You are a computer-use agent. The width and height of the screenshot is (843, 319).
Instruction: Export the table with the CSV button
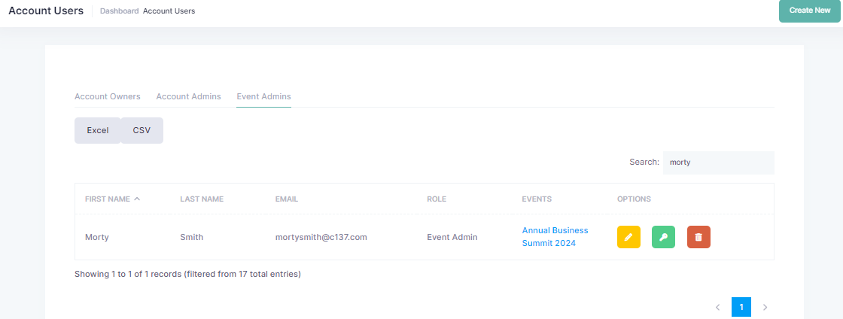142,130
